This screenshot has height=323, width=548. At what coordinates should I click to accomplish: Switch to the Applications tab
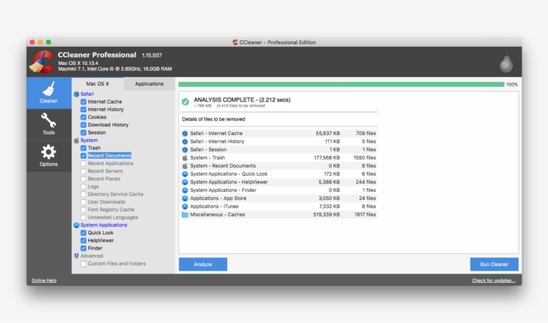(x=149, y=84)
